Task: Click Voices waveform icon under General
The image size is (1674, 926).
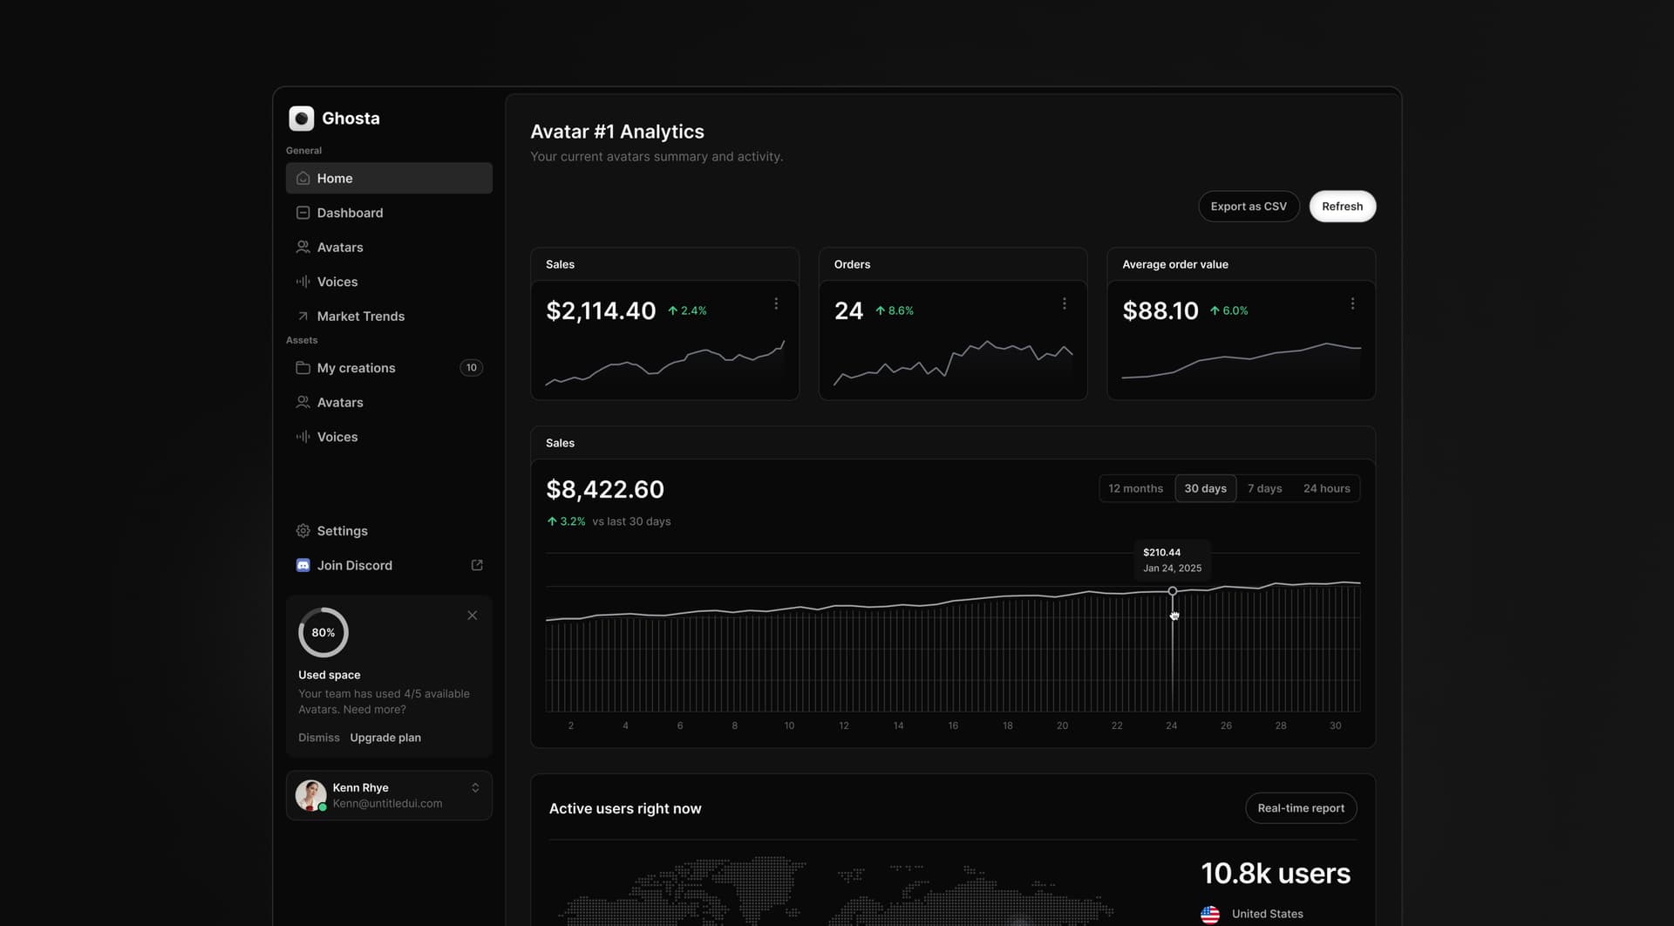Action: pos(303,282)
